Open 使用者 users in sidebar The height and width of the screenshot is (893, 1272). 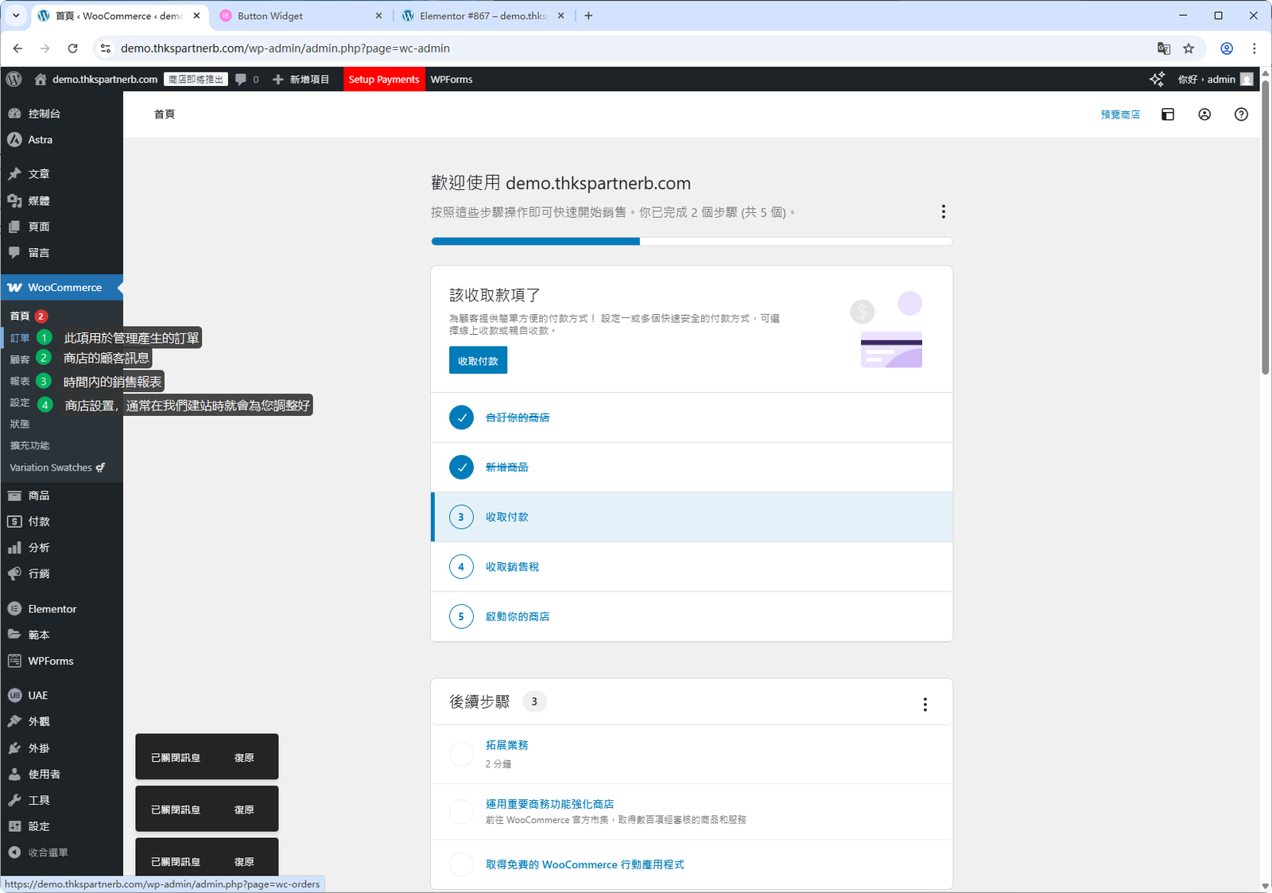tap(61, 775)
